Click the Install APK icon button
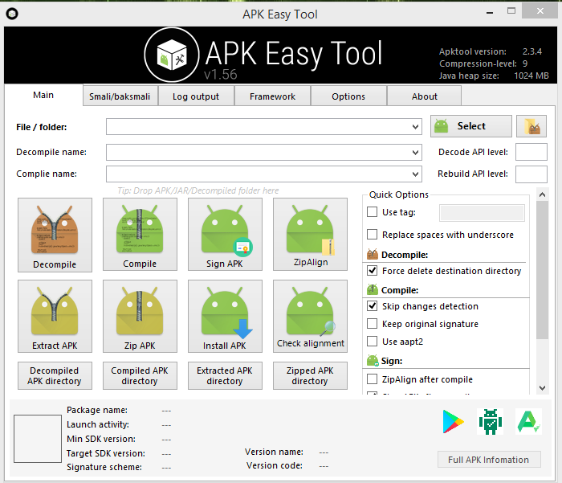 (x=225, y=316)
